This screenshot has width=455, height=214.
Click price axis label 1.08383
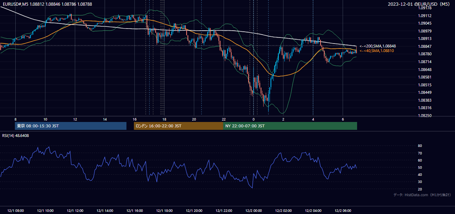424,100
